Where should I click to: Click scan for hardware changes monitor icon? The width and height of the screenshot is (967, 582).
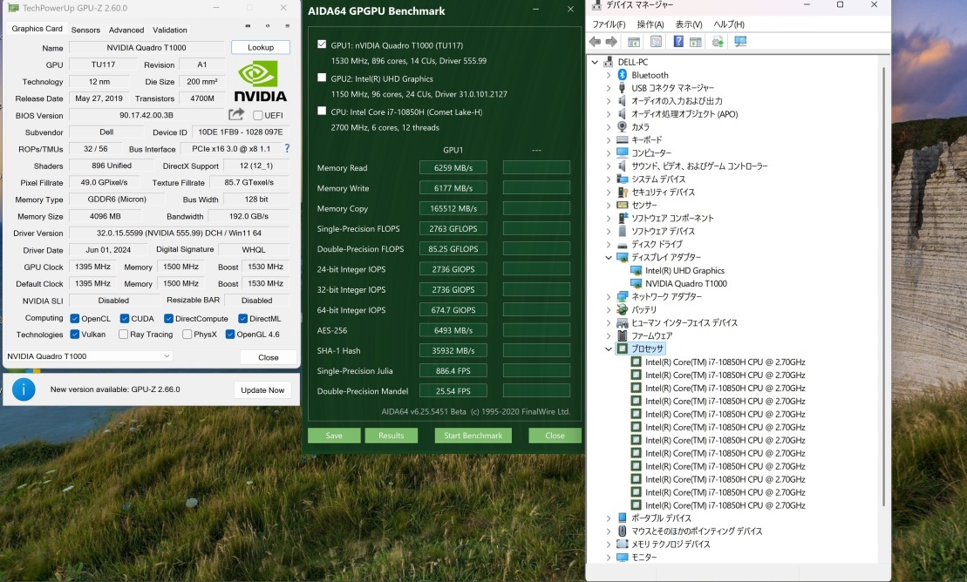click(x=740, y=41)
